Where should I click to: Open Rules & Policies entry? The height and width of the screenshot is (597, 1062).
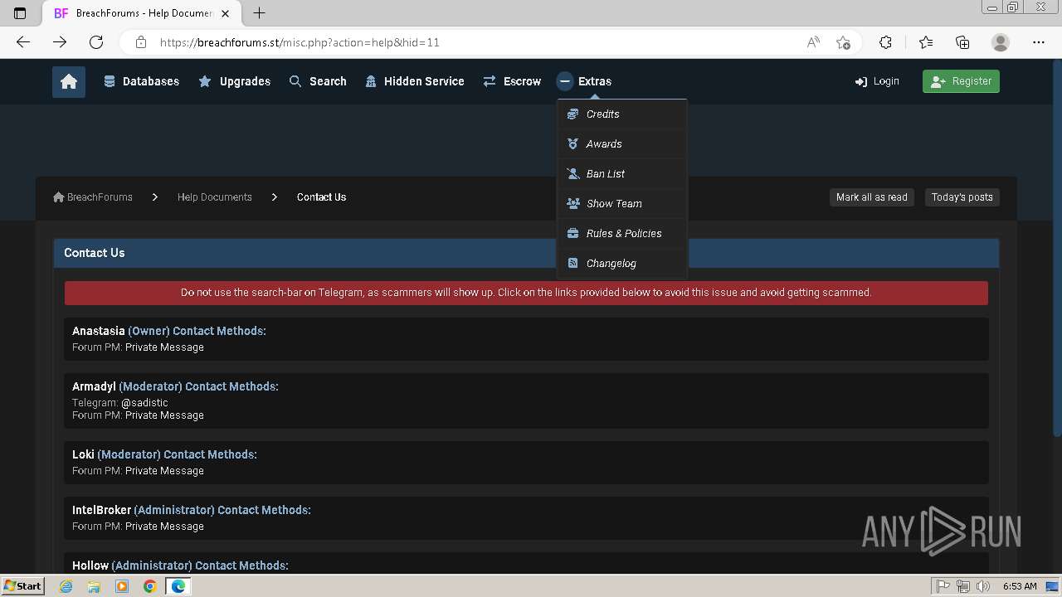[x=621, y=234]
